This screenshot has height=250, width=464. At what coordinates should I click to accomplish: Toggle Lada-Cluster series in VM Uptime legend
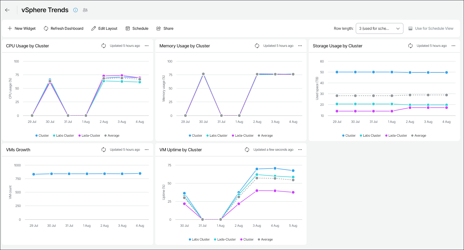point(225,239)
